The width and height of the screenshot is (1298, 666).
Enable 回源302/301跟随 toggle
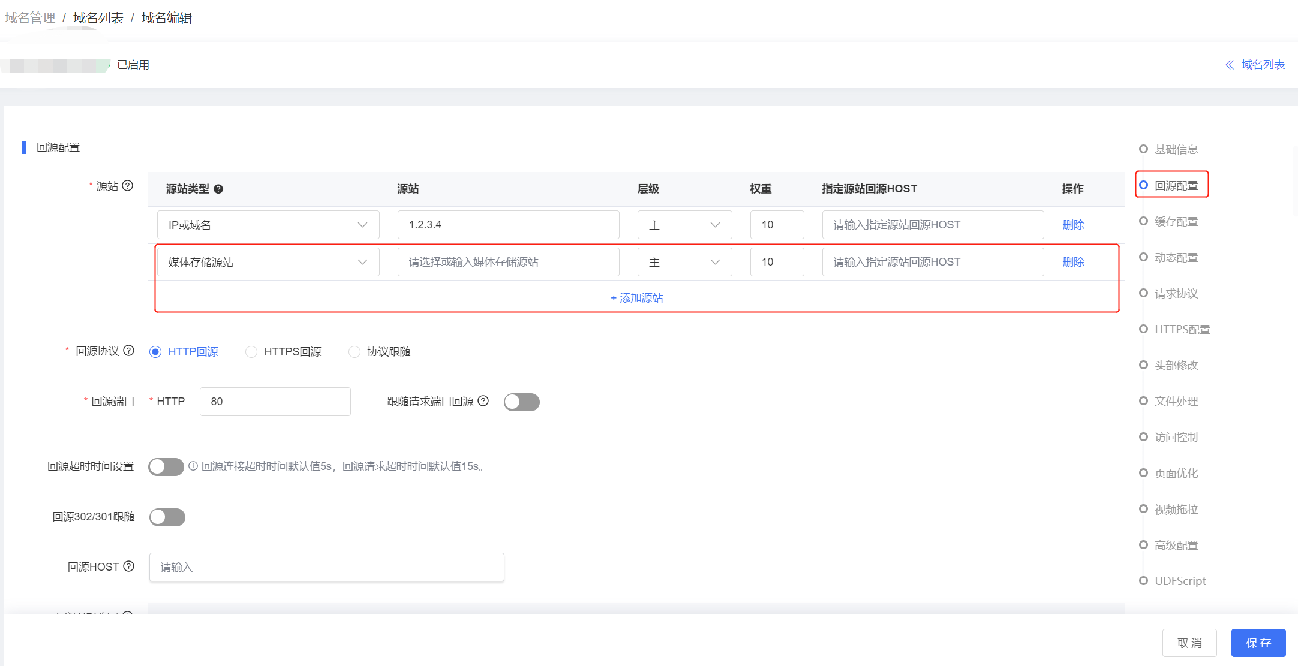coord(167,517)
